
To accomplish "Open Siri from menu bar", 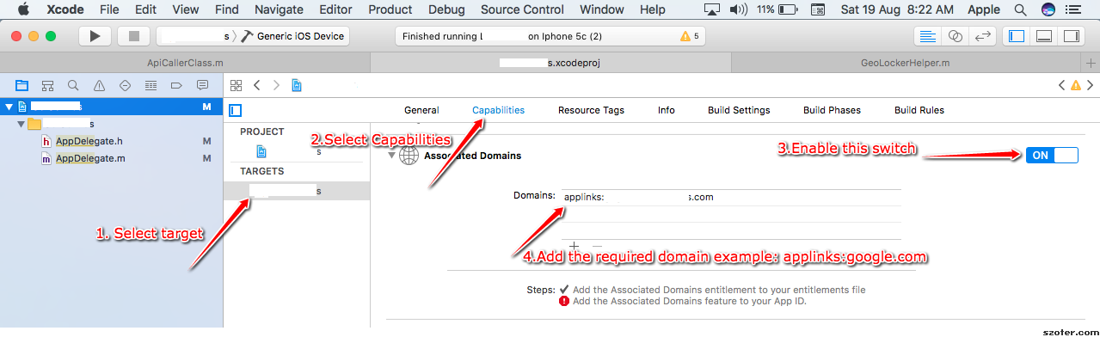I will tap(1048, 10).
